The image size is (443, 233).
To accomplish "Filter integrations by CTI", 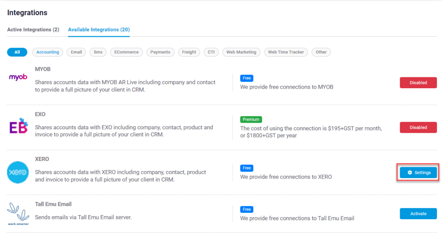I will tap(211, 52).
